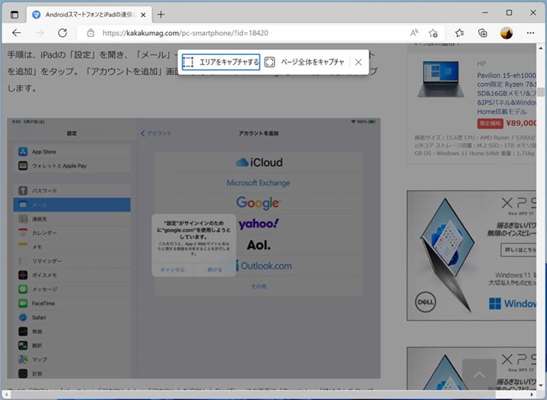Choose エリアをキャプチャする capture option
The image size is (547, 400).
(221, 62)
